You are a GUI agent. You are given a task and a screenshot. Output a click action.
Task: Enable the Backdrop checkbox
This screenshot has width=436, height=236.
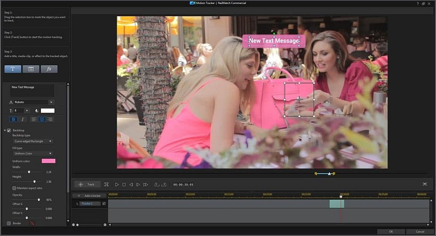tap(9, 130)
